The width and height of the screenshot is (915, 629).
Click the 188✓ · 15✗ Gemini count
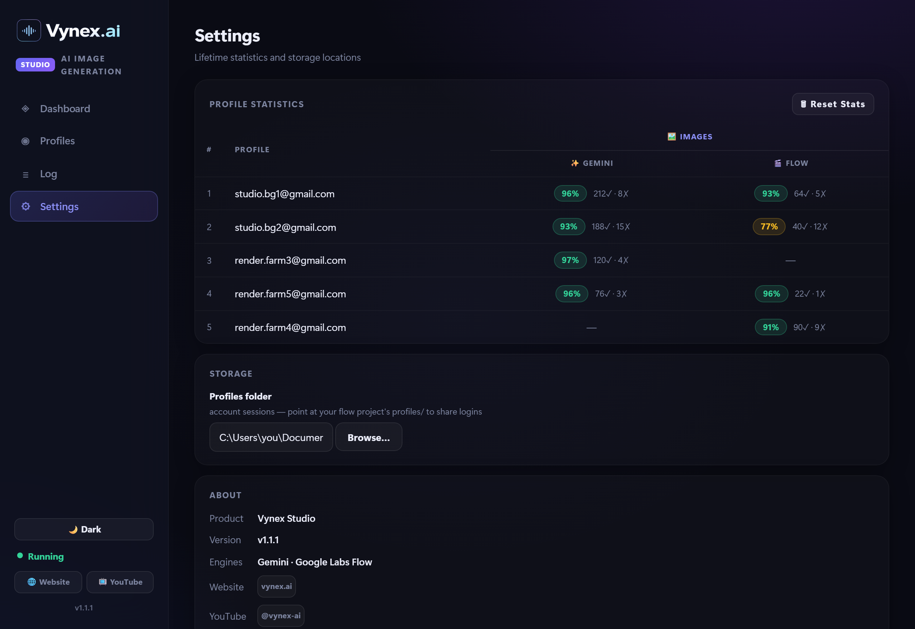point(611,227)
